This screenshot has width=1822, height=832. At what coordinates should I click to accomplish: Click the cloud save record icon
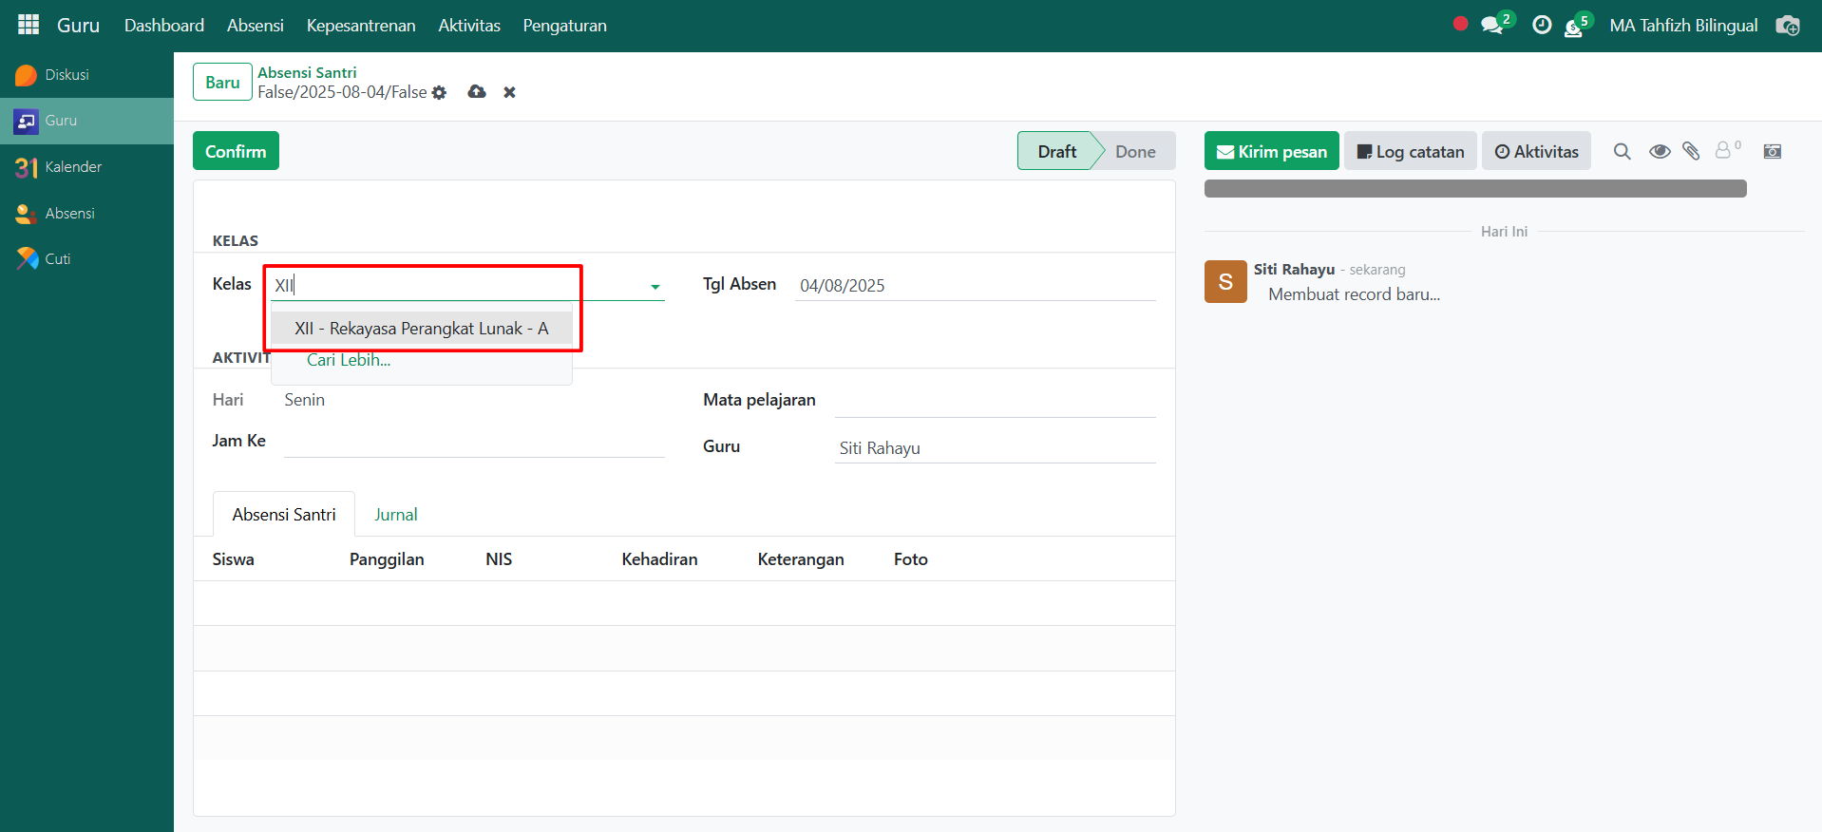[477, 92]
